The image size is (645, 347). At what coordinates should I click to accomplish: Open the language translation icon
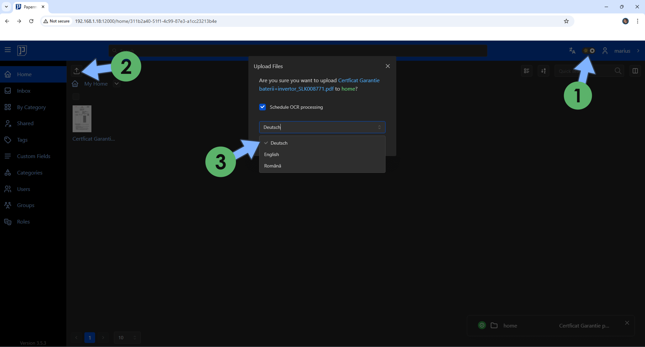(572, 51)
